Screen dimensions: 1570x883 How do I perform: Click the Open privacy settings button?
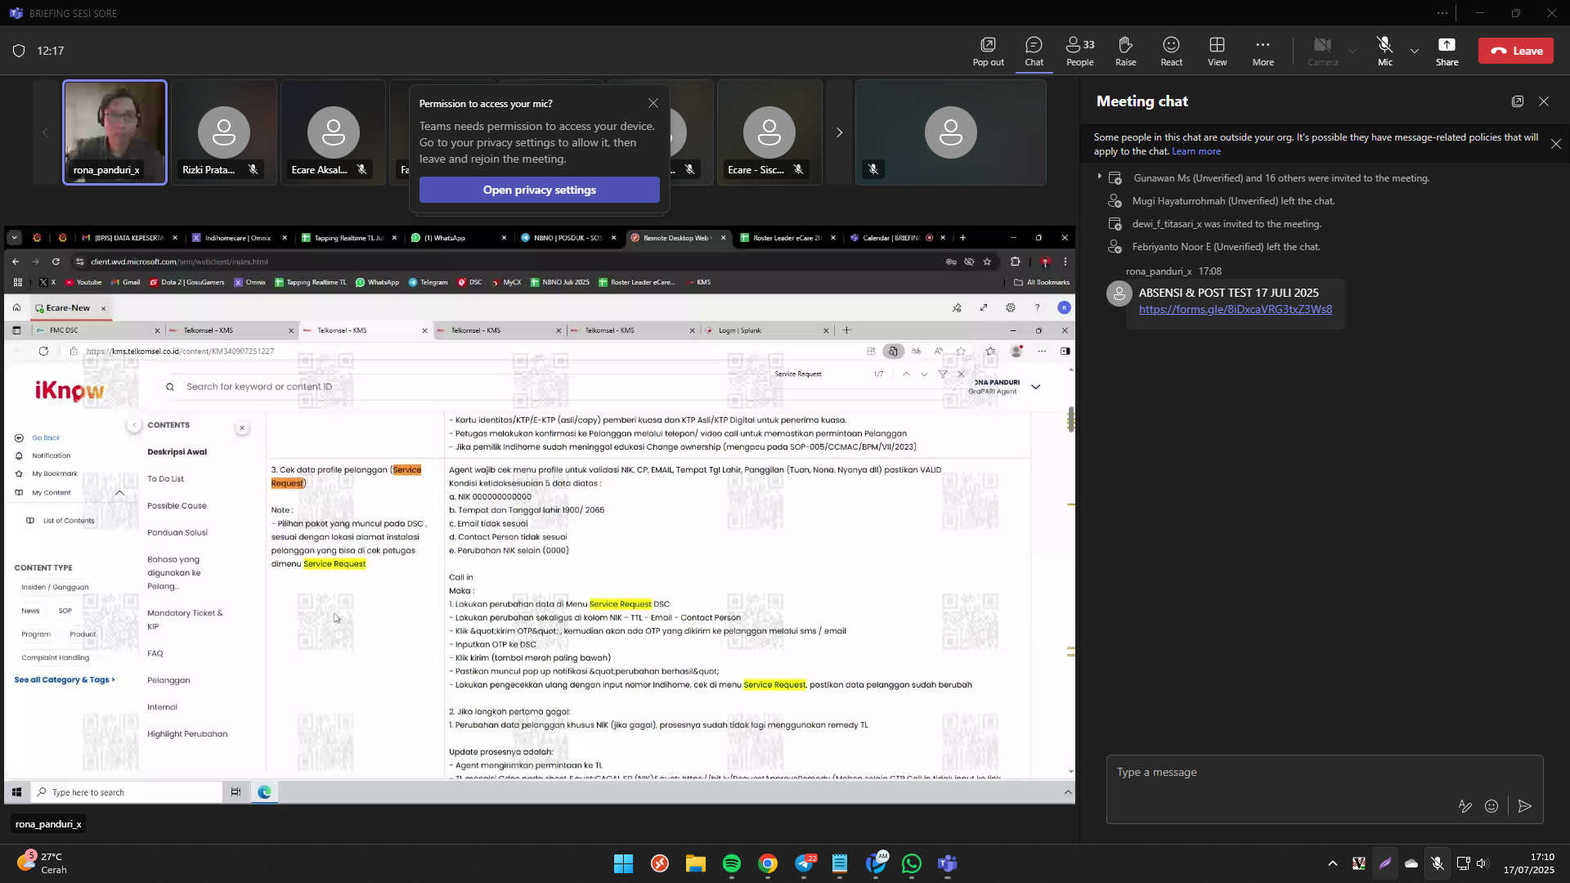click(x=539, y=190)
